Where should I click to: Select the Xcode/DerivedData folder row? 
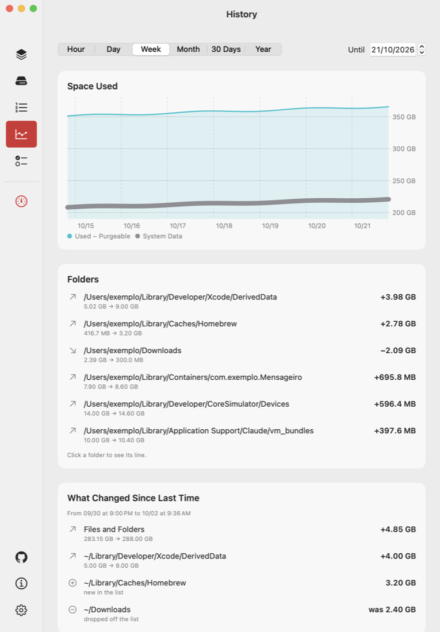[242, 301]
